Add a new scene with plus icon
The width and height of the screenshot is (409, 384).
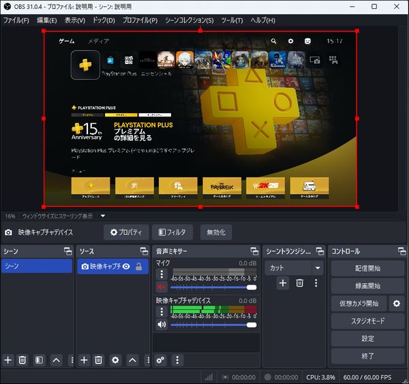tap(8, 360)
